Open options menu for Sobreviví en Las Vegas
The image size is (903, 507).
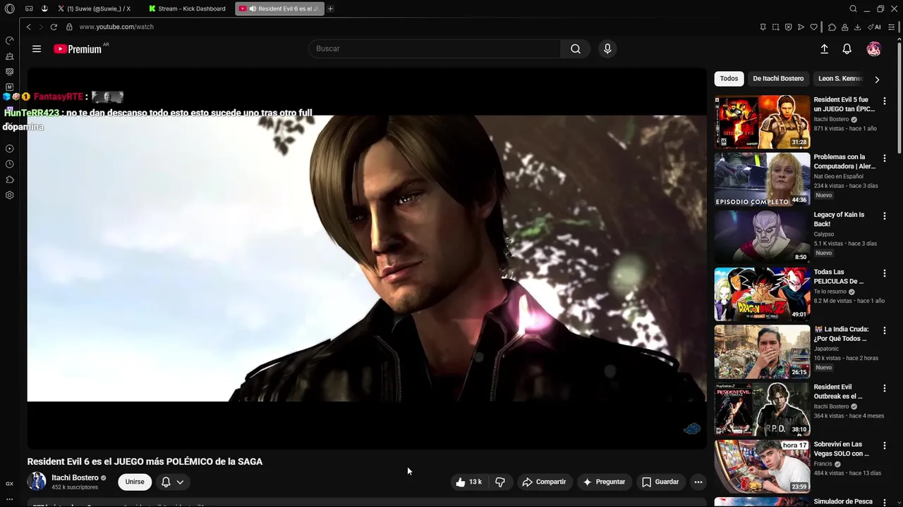click(884, 446)
